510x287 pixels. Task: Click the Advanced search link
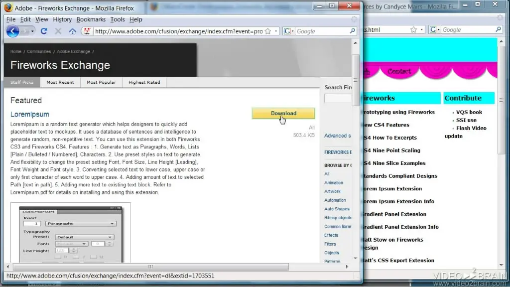[x=337, y=136]
